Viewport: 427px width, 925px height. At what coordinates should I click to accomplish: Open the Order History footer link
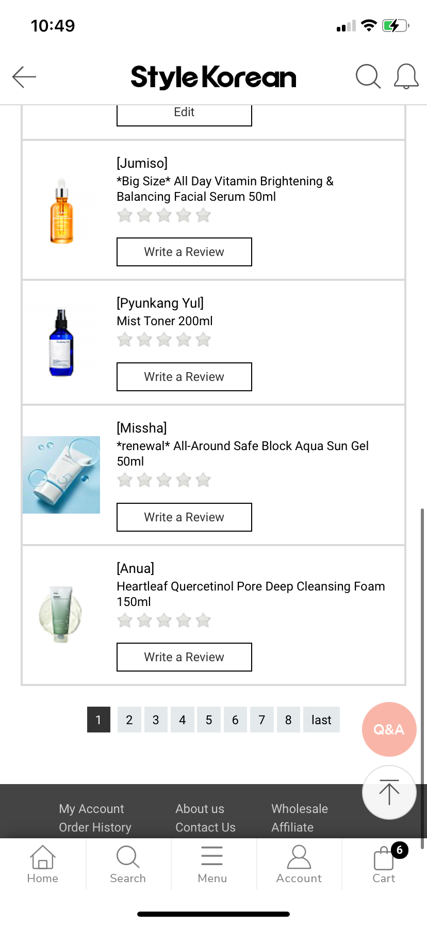click(95, 827)
